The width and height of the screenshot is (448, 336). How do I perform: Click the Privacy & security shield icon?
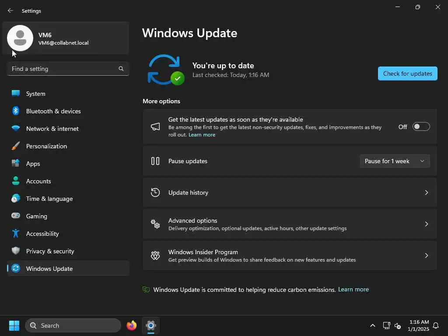tap(16, 251)
